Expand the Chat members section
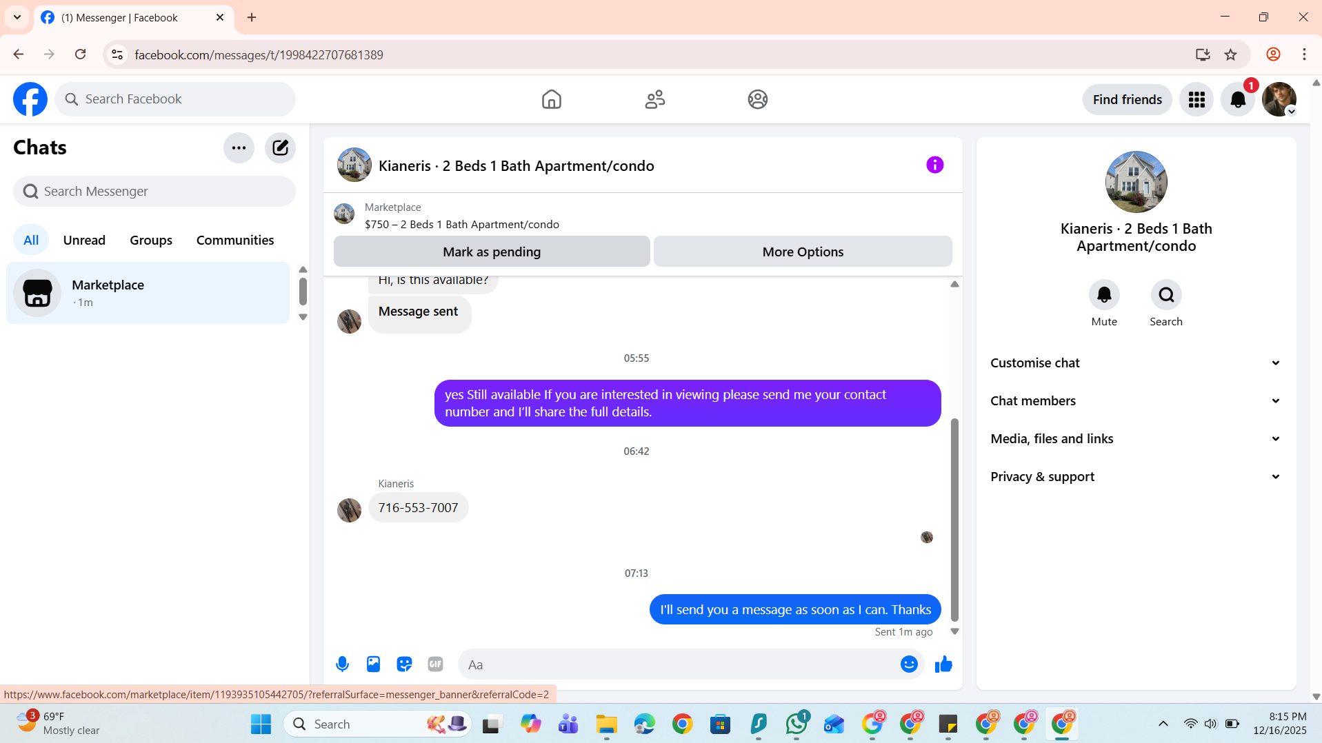The image size is (1322, 743). tap(1136, 401)
